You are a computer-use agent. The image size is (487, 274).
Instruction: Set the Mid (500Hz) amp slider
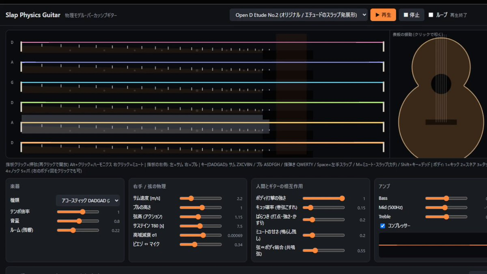coord(446,207)
